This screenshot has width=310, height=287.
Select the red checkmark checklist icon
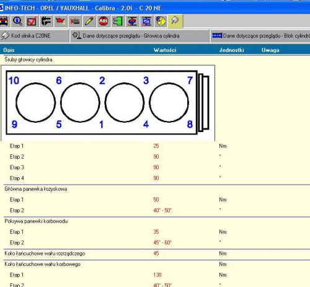pos(32,21)
